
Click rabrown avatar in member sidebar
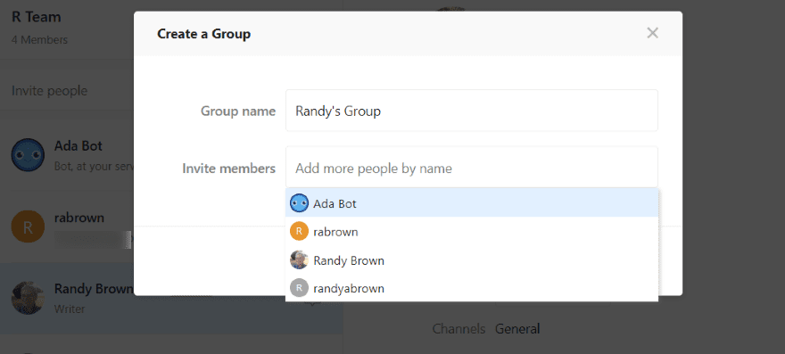pos(28,226)
